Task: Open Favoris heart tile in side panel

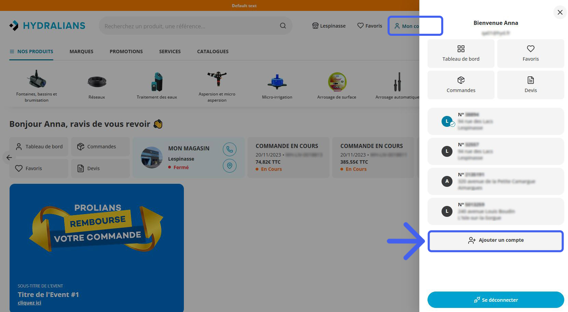Action: (530, 54)
